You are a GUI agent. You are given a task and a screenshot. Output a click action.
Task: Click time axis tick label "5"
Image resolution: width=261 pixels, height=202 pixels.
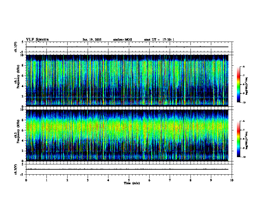pyautogui.click(x=129, y=180)
